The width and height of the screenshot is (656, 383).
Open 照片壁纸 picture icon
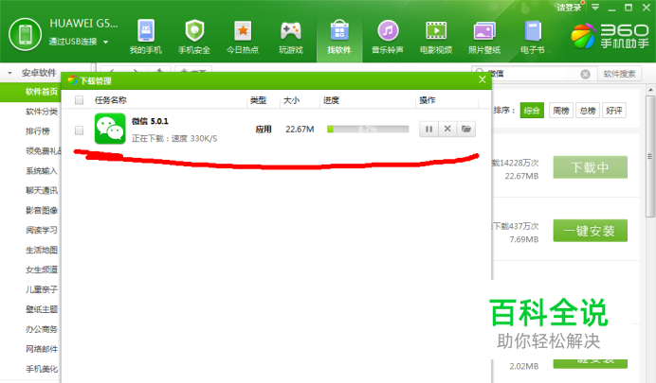pyautogui.click(x=484, y=31)
